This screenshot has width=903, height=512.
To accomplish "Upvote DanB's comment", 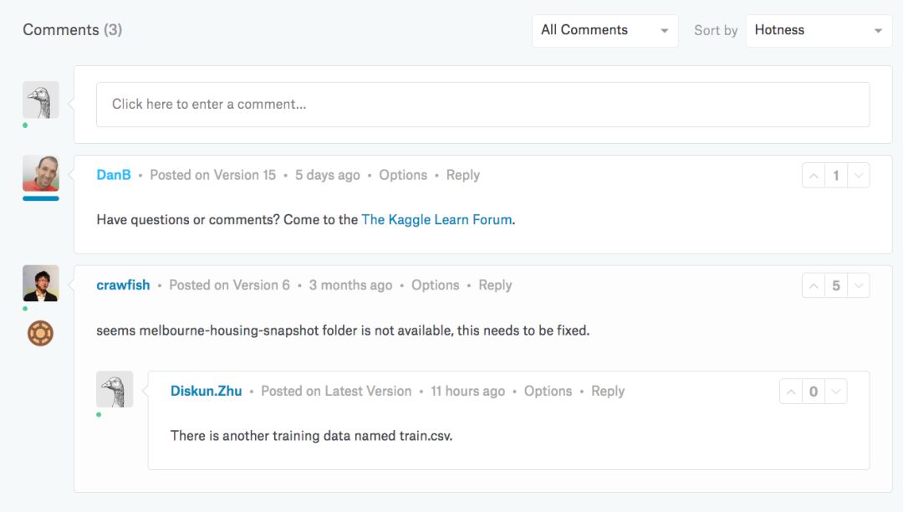I will pyautogui.click(x=813, y=176).
